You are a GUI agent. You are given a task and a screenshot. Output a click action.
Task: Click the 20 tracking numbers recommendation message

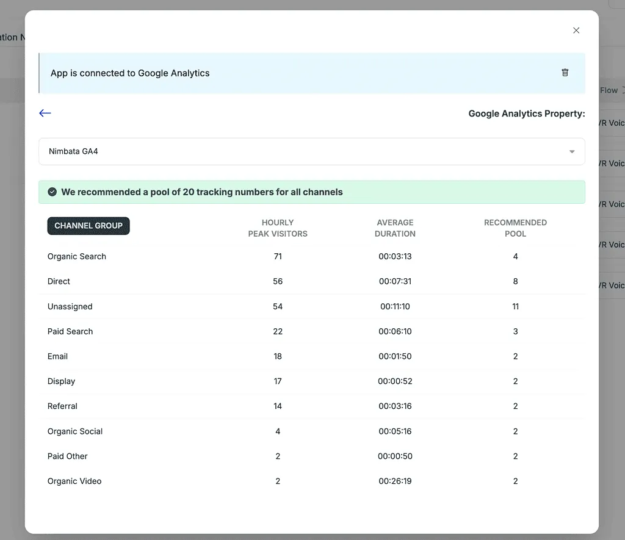click(x=201, y=192)
